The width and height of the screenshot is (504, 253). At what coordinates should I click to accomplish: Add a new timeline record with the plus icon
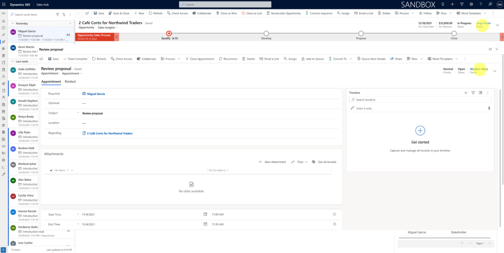[x=466, y=93]
